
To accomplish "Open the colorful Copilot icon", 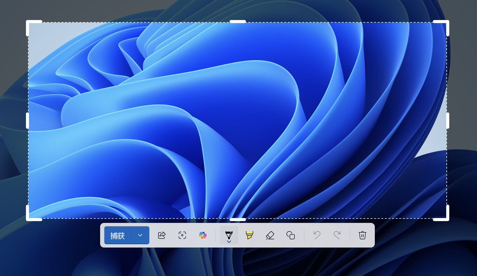I will tap(203, 235).
